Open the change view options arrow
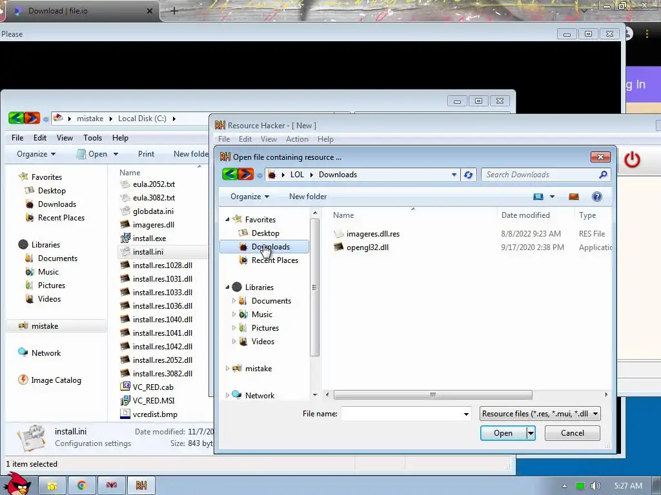661x495 pixels. [552, 197]
